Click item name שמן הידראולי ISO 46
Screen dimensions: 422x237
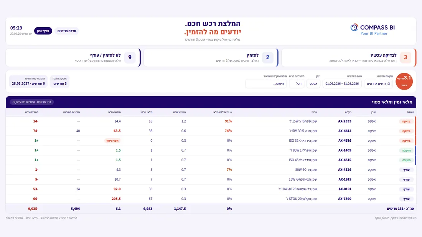tap(303, 160)
